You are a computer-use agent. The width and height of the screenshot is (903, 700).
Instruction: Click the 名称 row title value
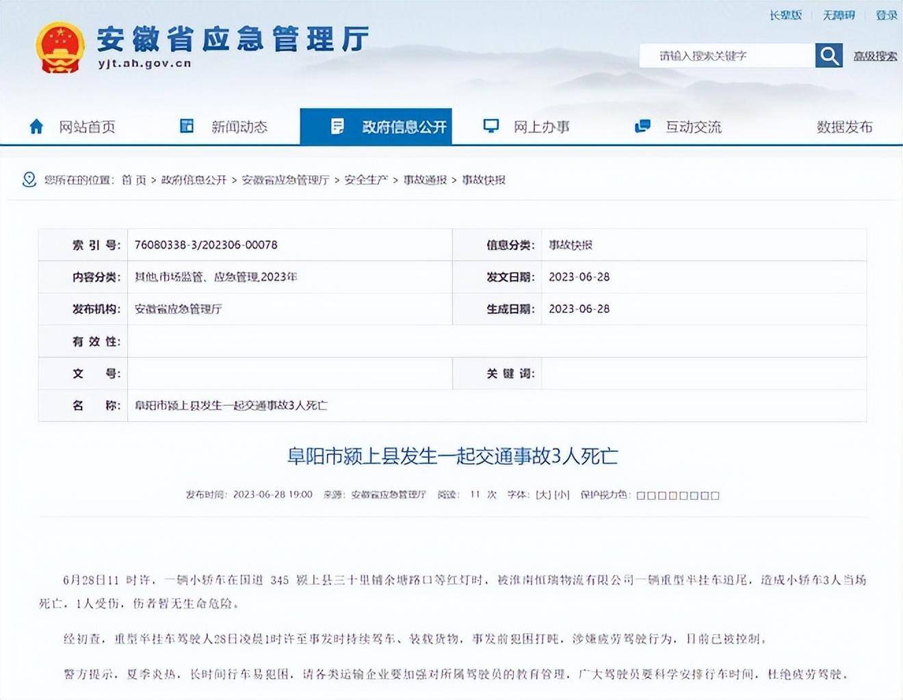(231, 405)
